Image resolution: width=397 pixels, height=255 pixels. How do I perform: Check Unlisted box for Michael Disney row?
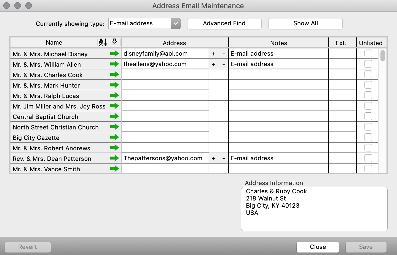368,53
